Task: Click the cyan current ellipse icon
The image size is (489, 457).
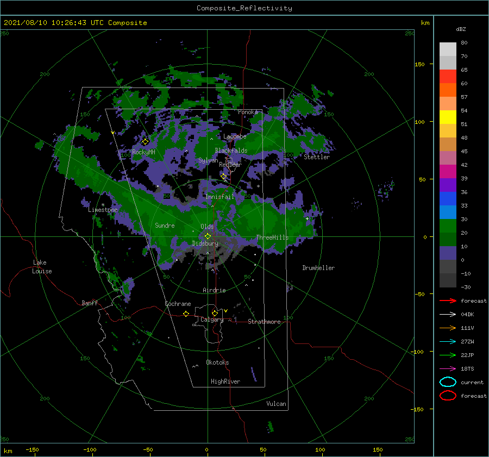Action: (448, 382)
